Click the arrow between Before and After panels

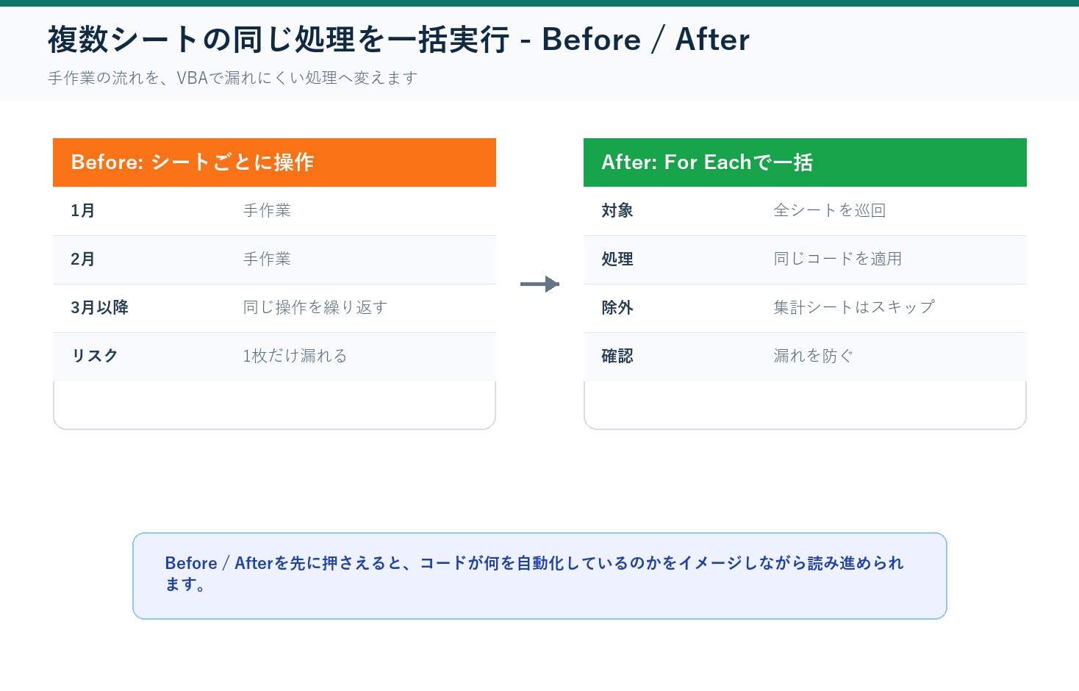(x=539, y=284)
